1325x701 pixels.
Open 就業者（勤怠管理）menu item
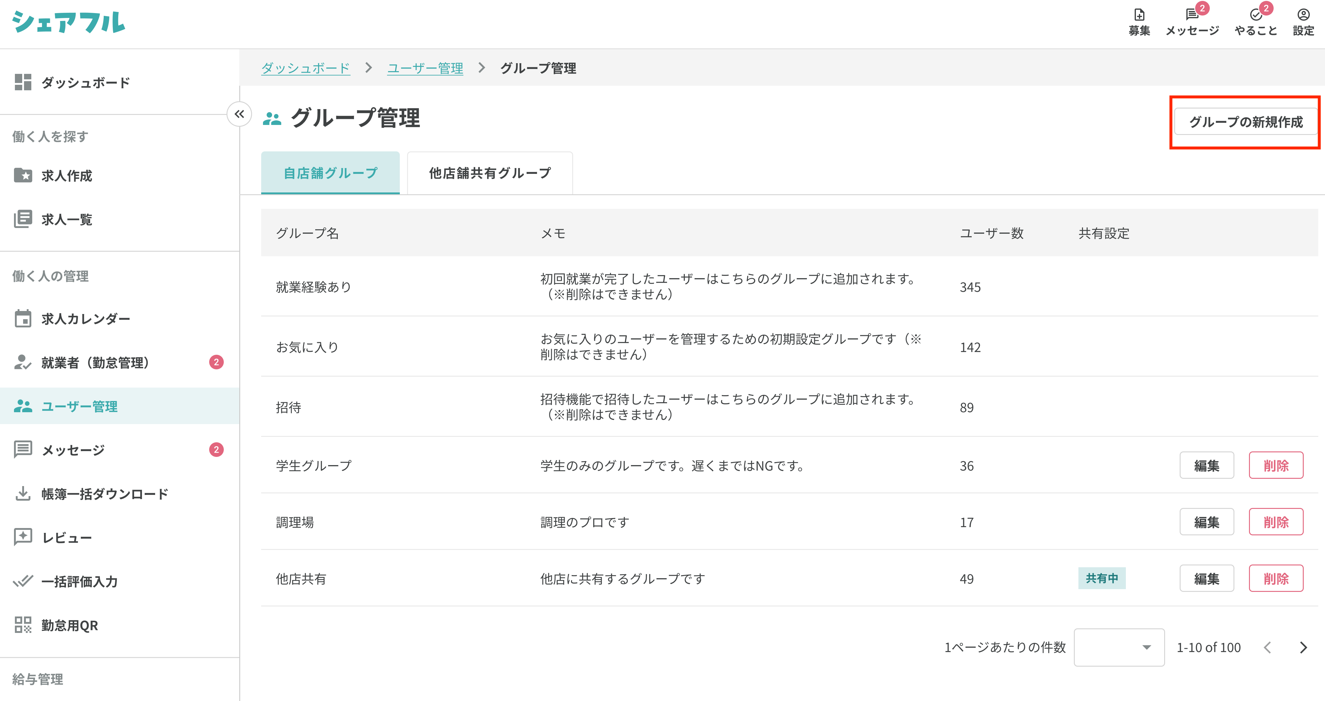[119, 362]
